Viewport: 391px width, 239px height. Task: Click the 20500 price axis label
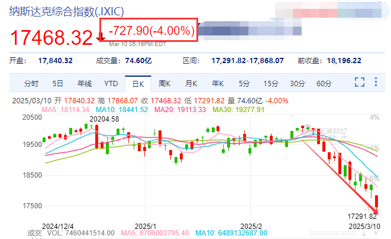point(32,117)
